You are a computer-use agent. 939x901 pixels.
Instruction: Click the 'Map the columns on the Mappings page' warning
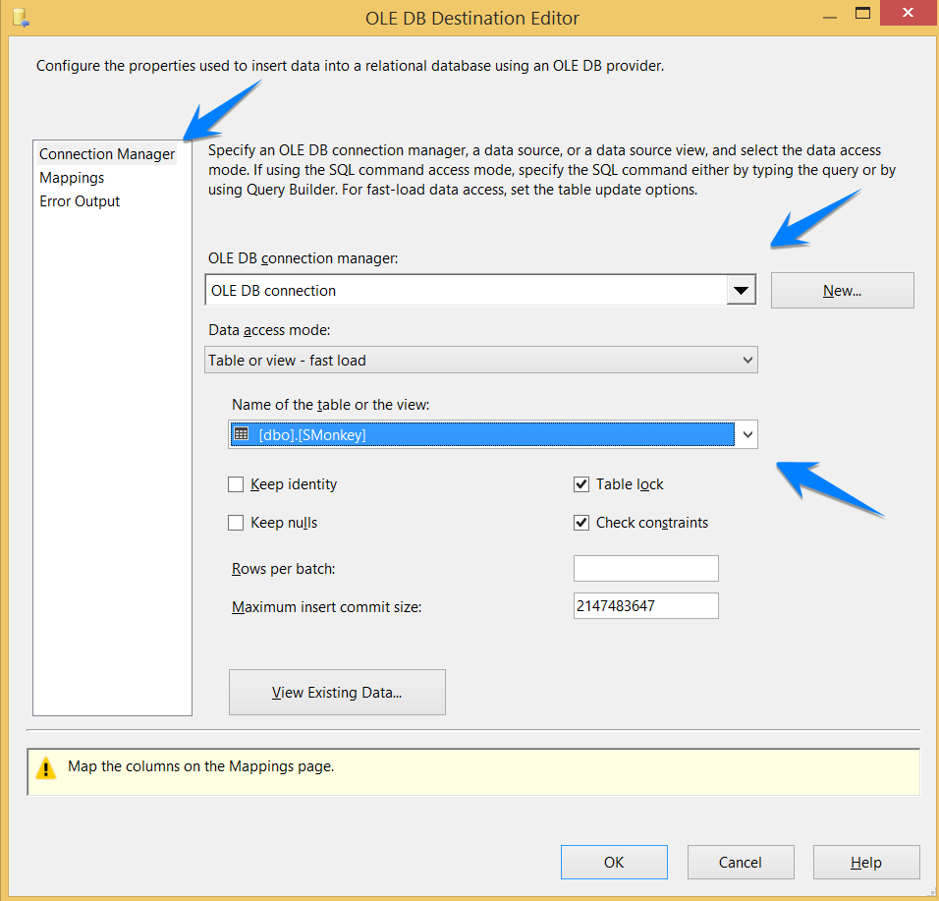[200, 766]
